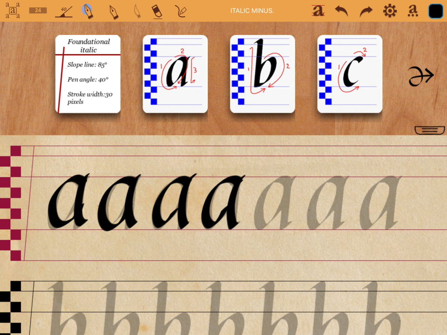Open the letter styles grid icon

[x=13, y=10]
